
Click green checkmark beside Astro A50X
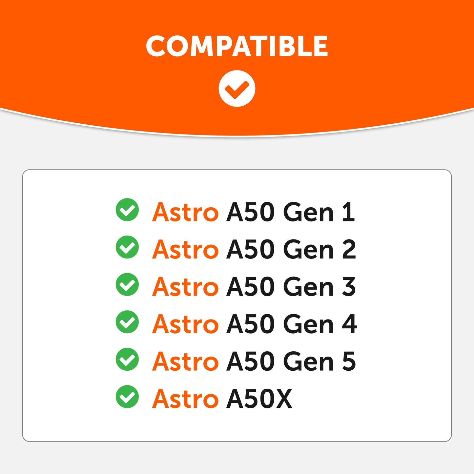click(127, 397)
